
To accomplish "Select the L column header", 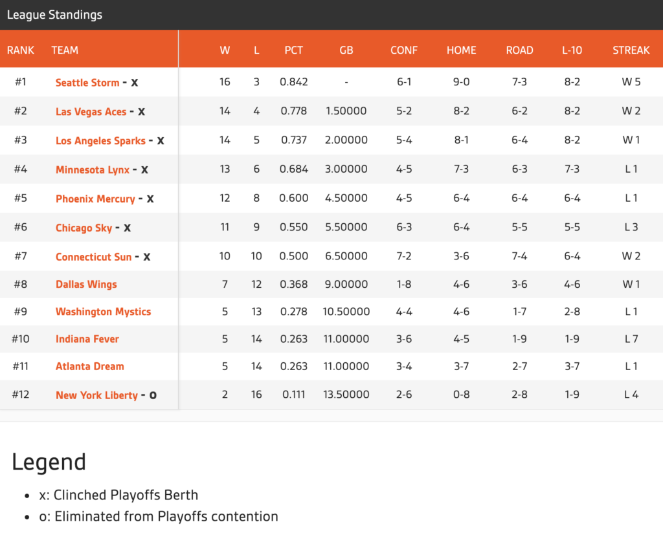I will coord(256,50).
